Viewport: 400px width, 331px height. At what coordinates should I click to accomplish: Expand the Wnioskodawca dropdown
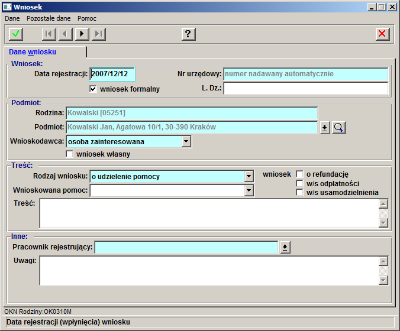(186, 141)
